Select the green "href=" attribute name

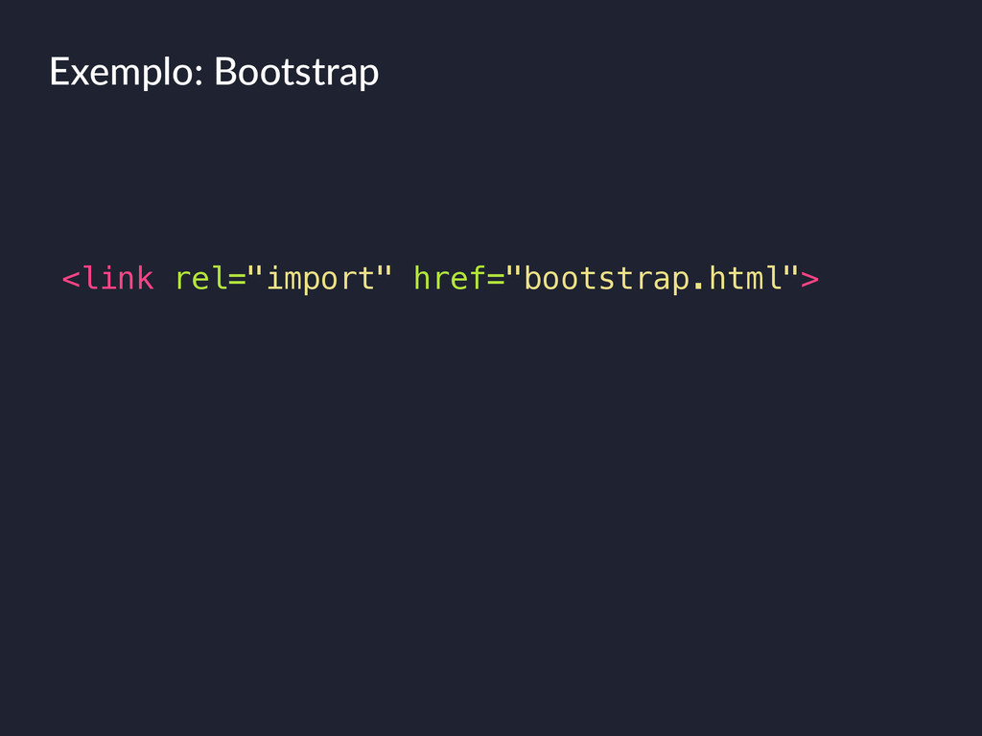[459, 279]
